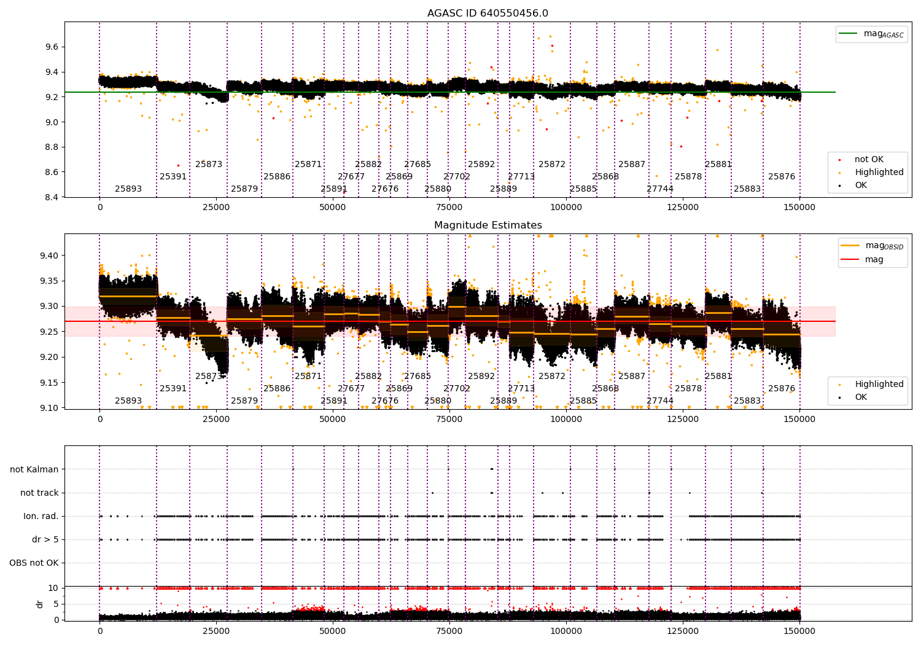Screen dimensions: 921x645
Task: Click the 'not Kalman' axis label
Action: pos(34,469)
